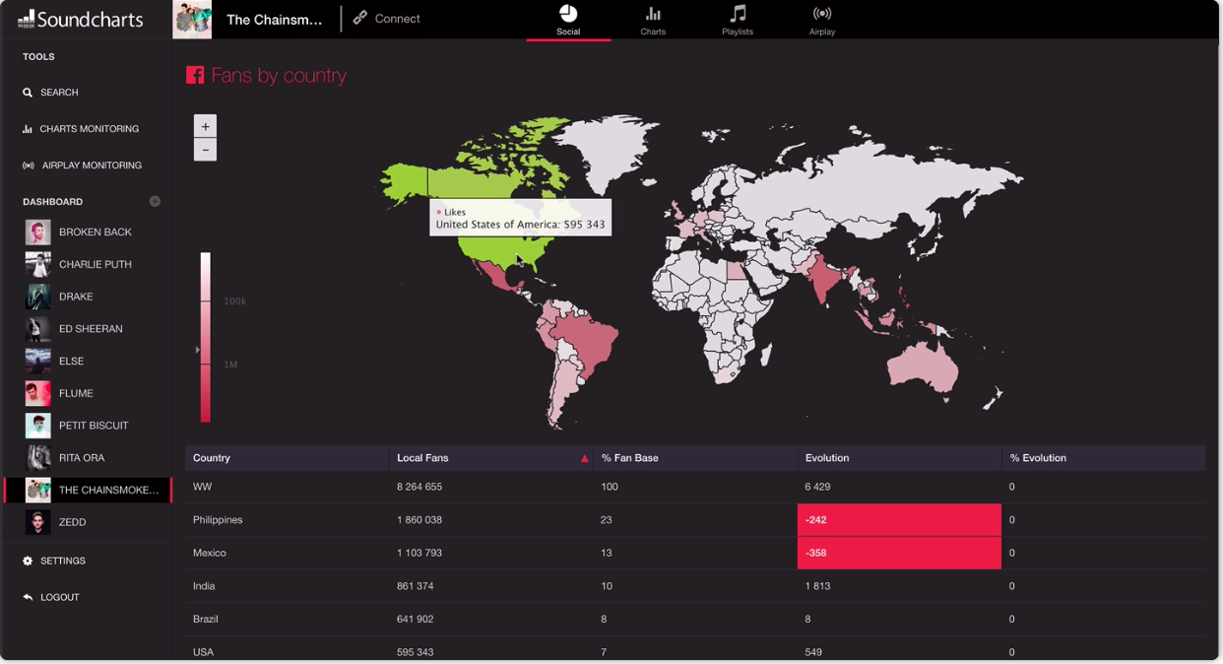
Task: Select Broken Back in dashboard list
Action: [x=87, y=232]
